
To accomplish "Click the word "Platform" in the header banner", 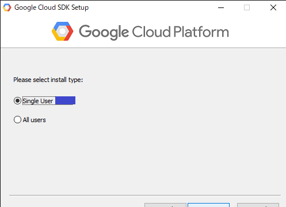I will pos(201,32).
